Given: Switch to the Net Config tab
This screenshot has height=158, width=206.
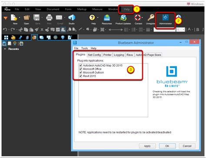Looking at the screenshot, I should pyautogui.click(x=94, y=55).
